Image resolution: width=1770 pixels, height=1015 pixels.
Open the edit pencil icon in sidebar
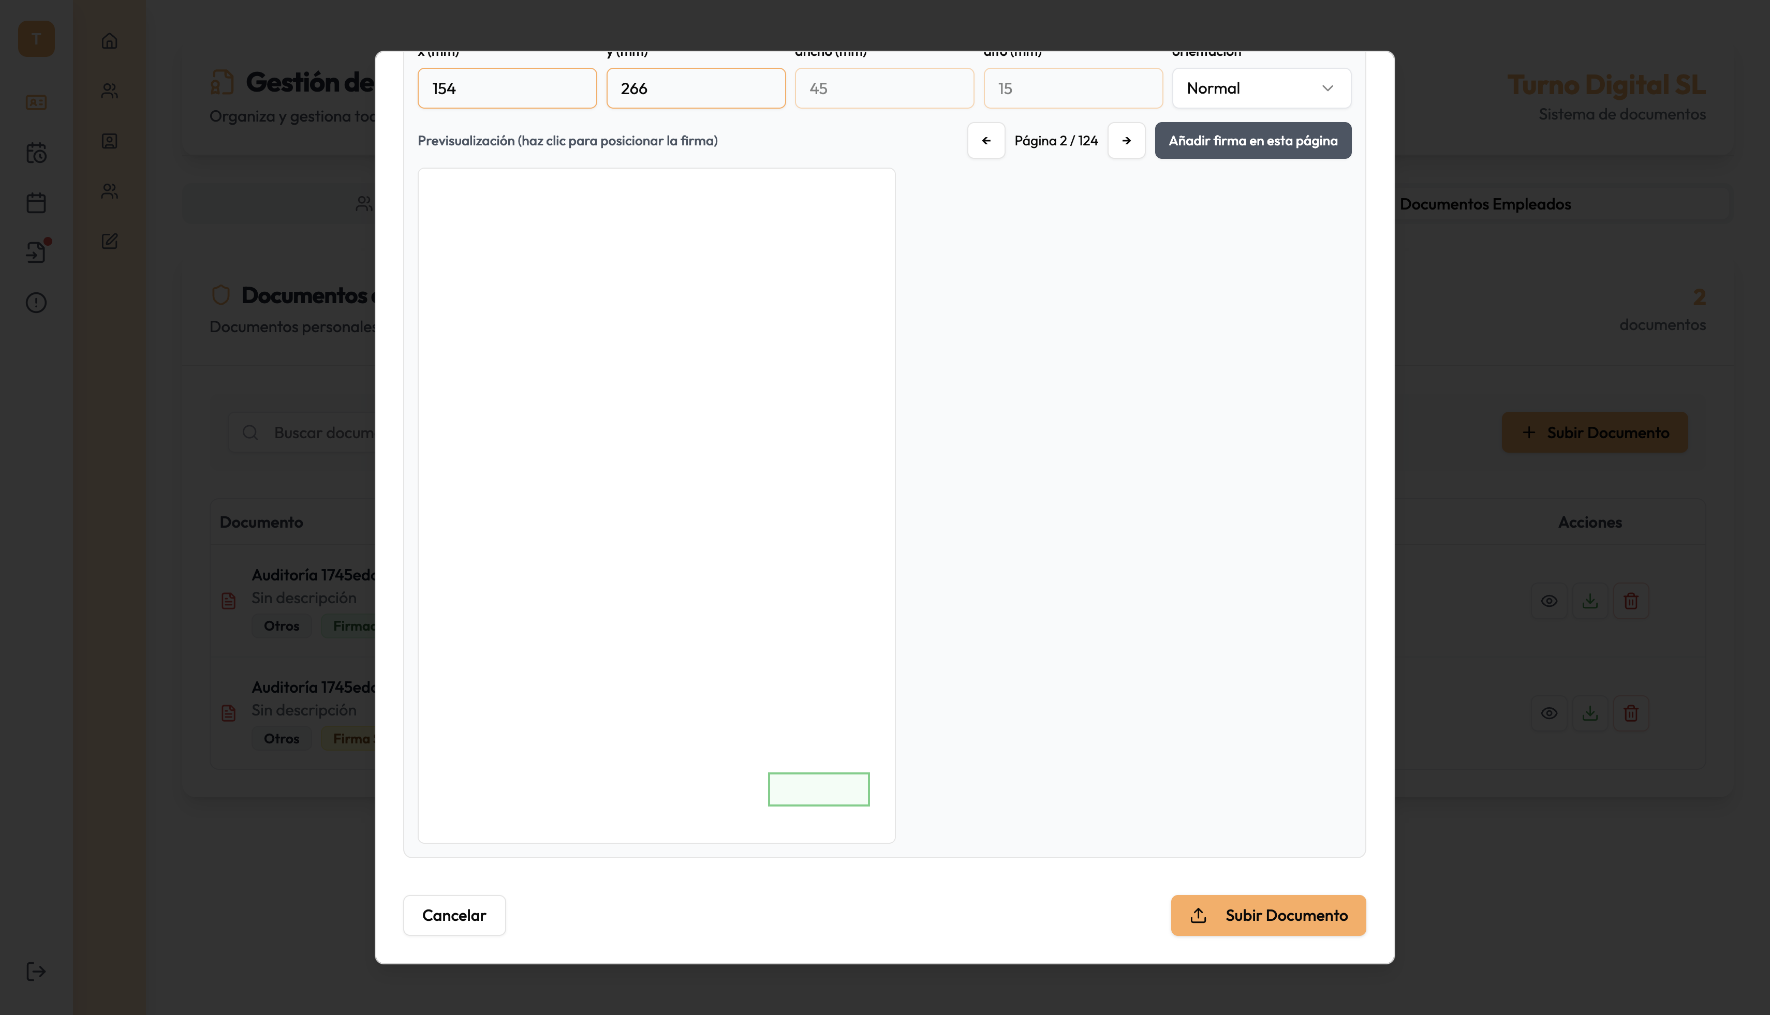tap(110, 241)
